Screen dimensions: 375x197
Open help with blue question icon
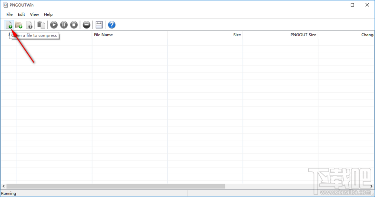tap(111, 25)
